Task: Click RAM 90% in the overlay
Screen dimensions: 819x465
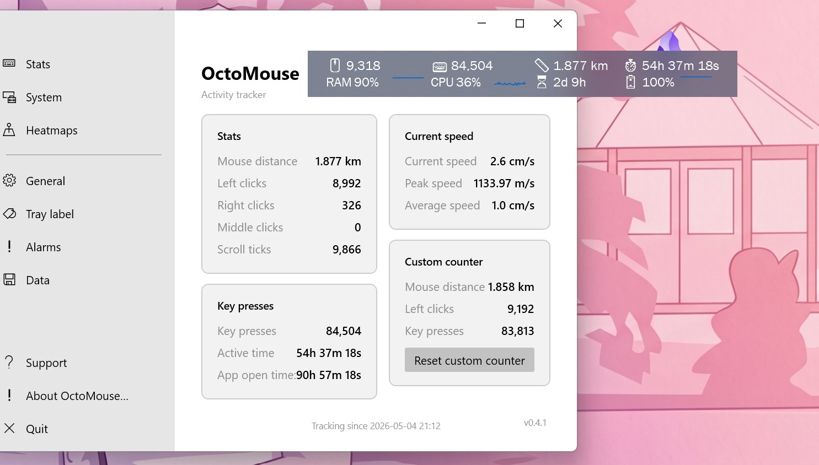Action: point(352,82)
